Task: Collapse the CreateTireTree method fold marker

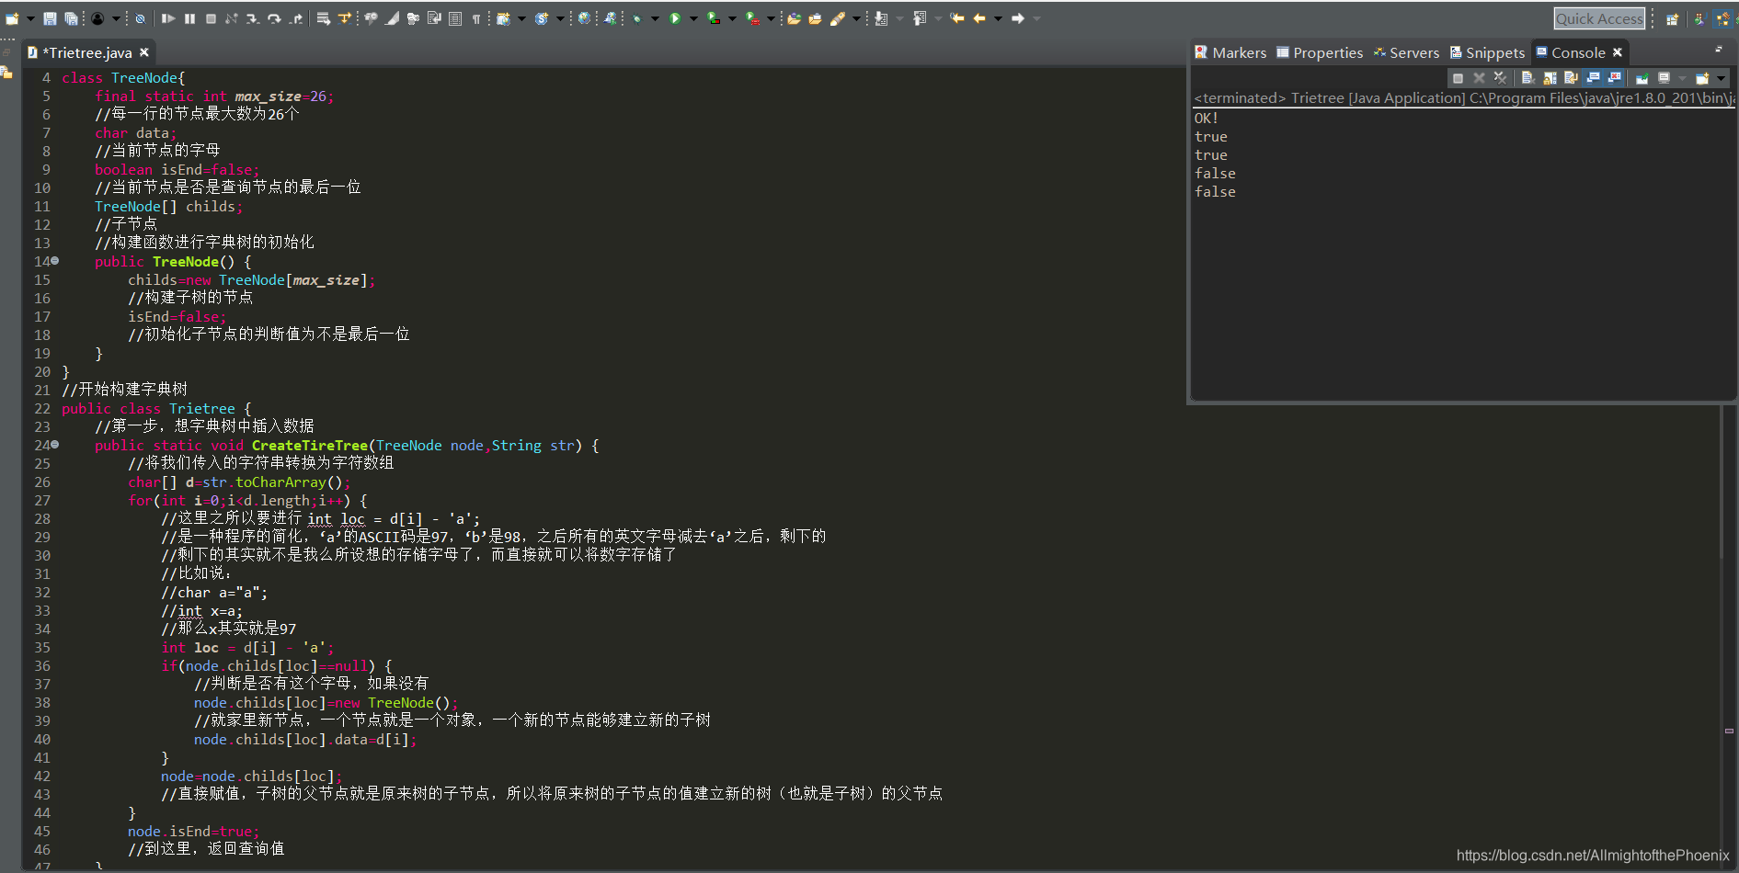Action: click(55, 445)
